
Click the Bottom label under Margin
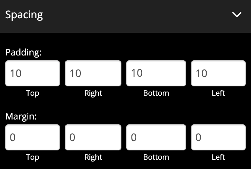(x=156, y=157)
